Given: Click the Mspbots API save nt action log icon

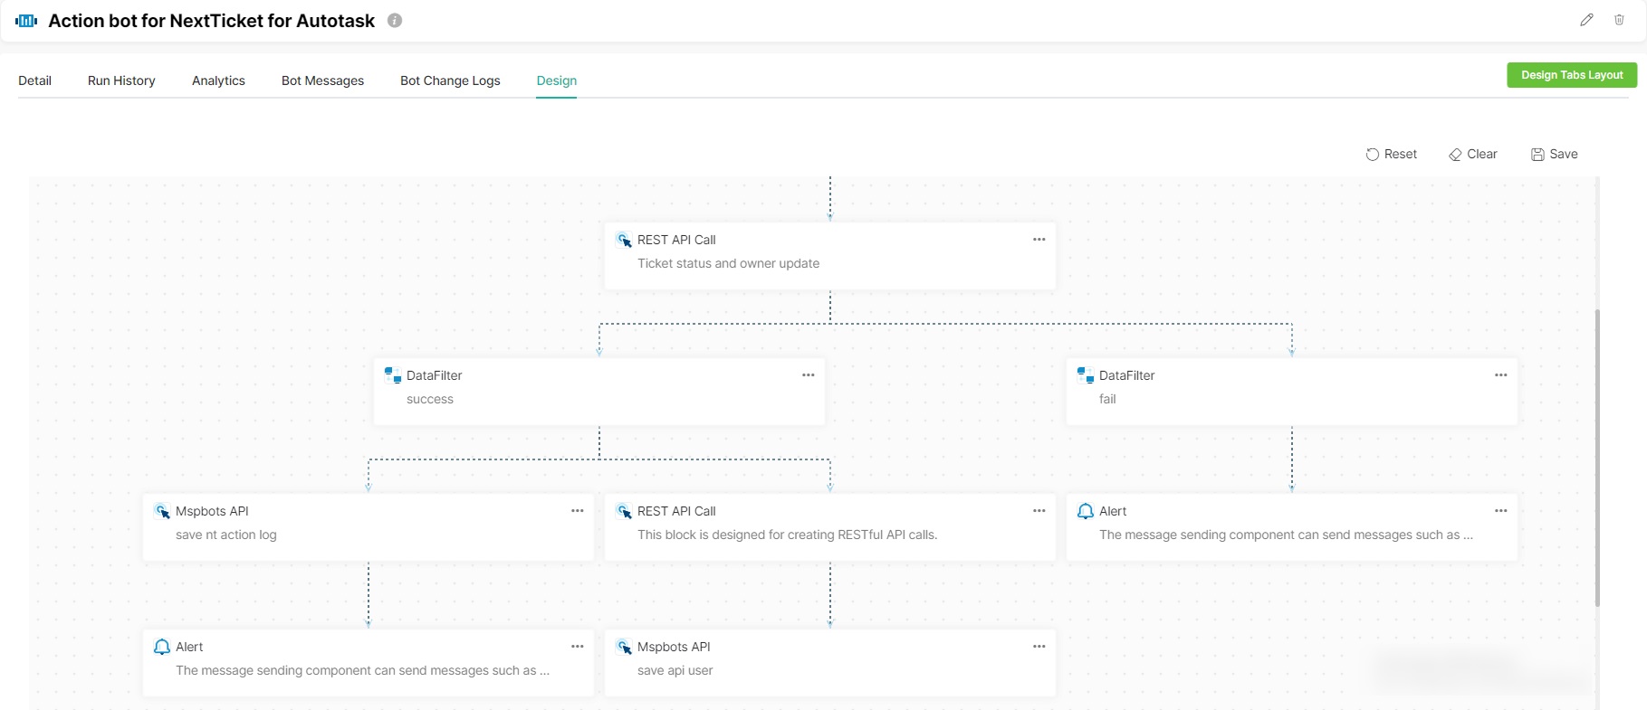Looking at the screenshot, I should [162, 511].
